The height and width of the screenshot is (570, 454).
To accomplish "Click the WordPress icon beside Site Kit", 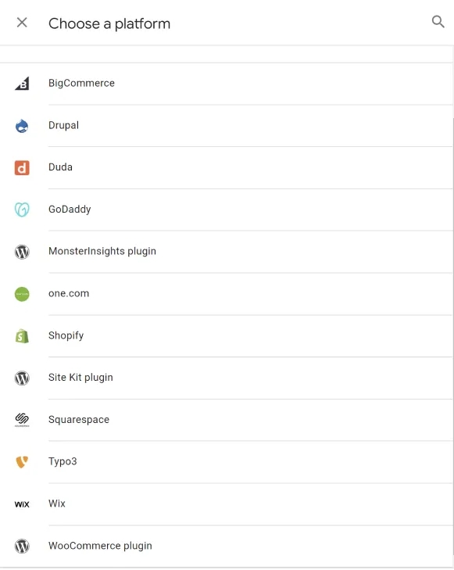I will 22,378.
